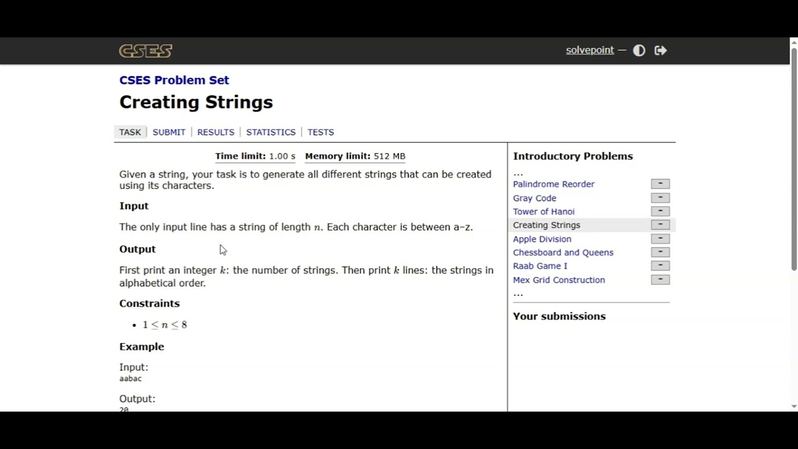Screen dimensions: 798x449
Task: Click status icon beside Chessboard and Queens
Action: click(660, 253)
